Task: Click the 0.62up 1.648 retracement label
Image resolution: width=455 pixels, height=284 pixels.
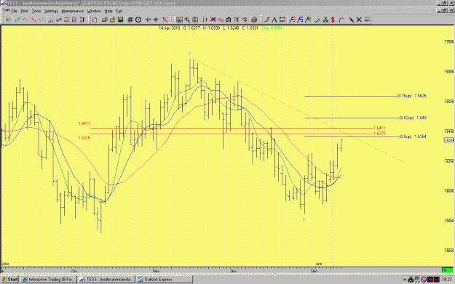Action: [413, 118]
